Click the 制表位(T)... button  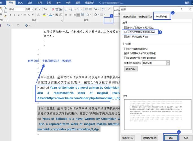point(128,138)
